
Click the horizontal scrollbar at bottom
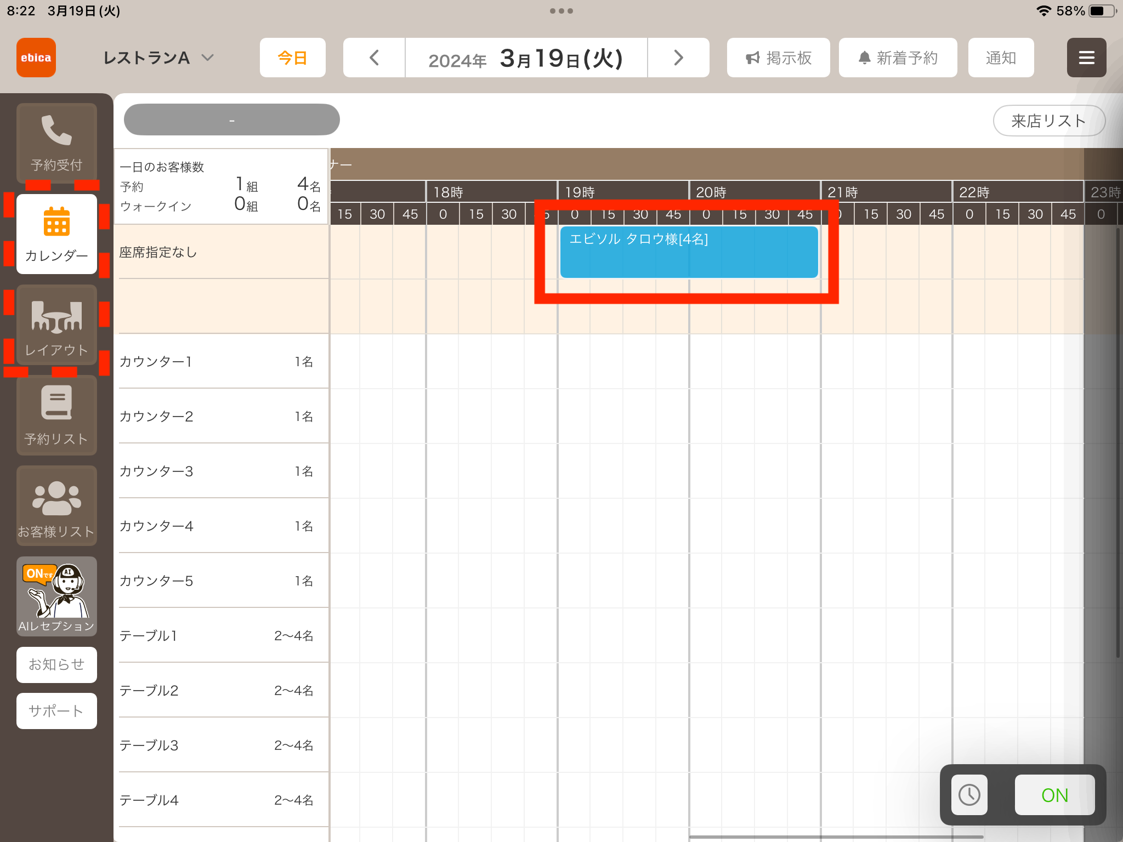[x=836, y=837]
